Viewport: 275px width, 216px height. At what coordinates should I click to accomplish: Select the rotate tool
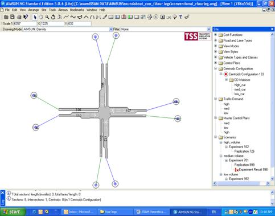point(53,17)
